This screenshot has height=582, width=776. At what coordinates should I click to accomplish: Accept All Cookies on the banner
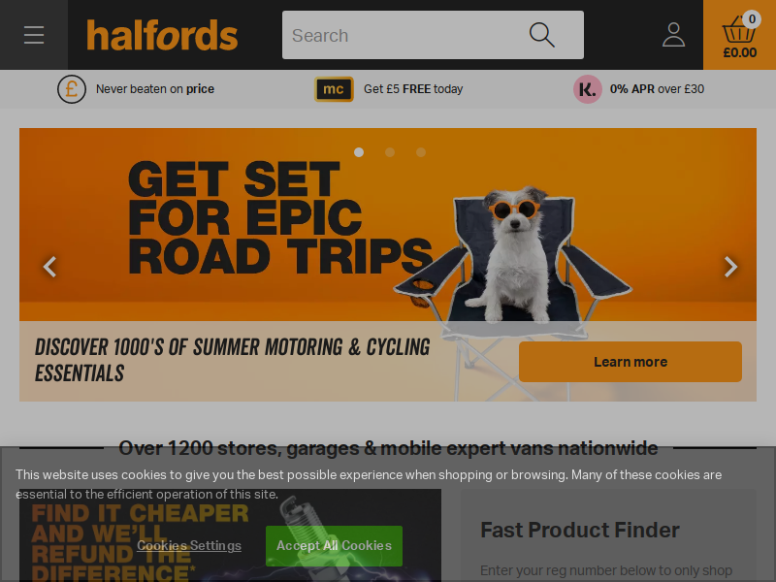pyautogui.click(x=334, y=546)
